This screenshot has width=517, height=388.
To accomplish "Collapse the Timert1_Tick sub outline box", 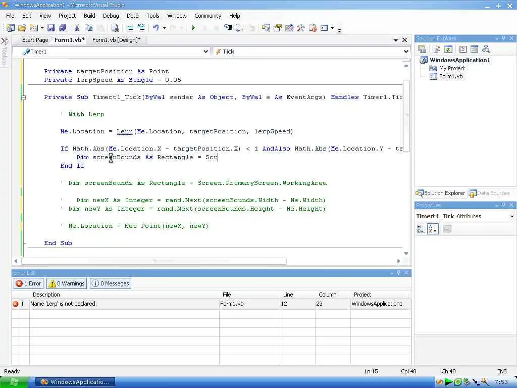I will (x=23, y=98).
